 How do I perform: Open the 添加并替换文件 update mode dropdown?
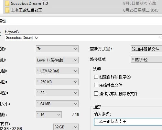[x=146, y=49]
